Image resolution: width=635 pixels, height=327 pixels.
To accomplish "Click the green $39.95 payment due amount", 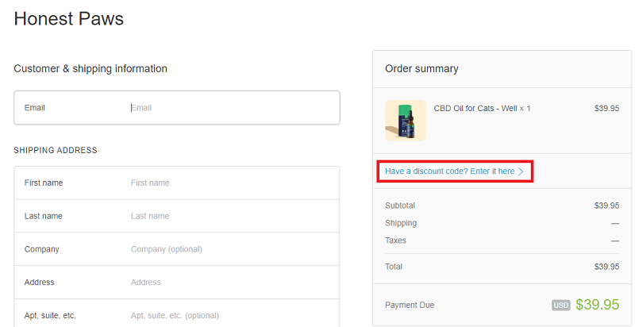I will coord(597,305).
